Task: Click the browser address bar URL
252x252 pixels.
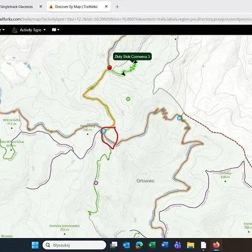Action: click(126, 19)
